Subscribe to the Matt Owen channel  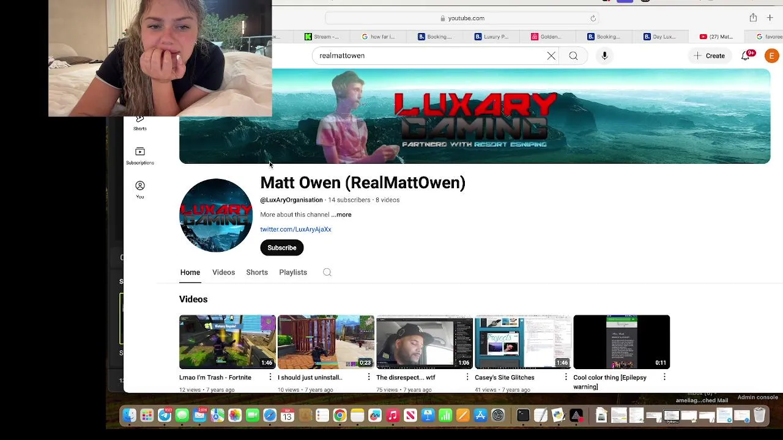click(282, 248)
